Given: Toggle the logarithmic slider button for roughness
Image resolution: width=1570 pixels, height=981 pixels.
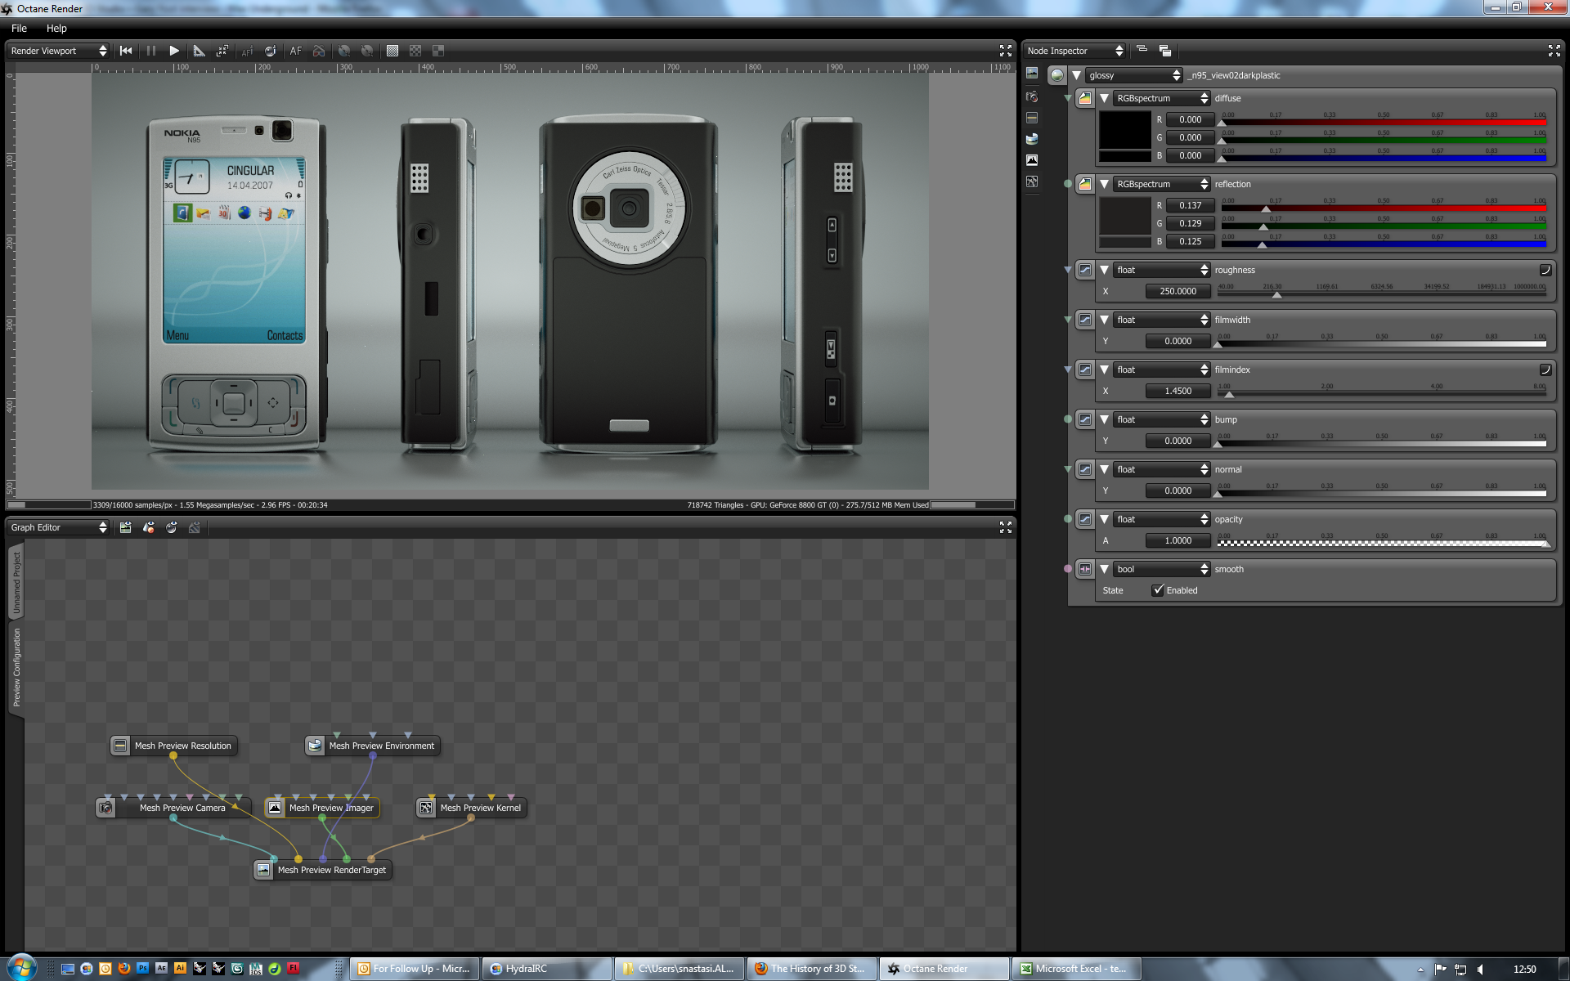Looking at the screenshot, I should point(1545,270).
